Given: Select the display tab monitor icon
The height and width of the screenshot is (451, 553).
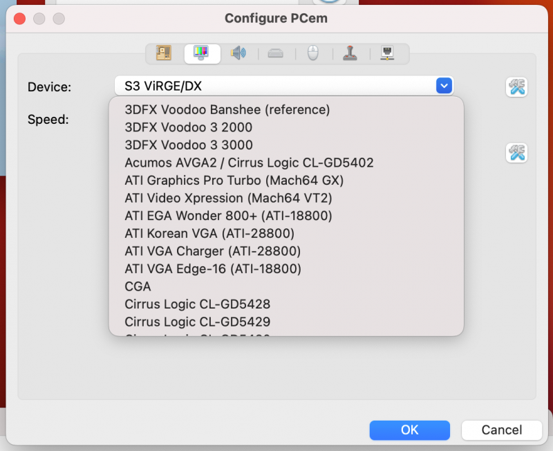Looking at the screenshot, I should (202, 53).
